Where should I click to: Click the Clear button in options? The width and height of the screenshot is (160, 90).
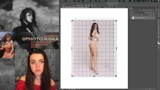(73, 5)
